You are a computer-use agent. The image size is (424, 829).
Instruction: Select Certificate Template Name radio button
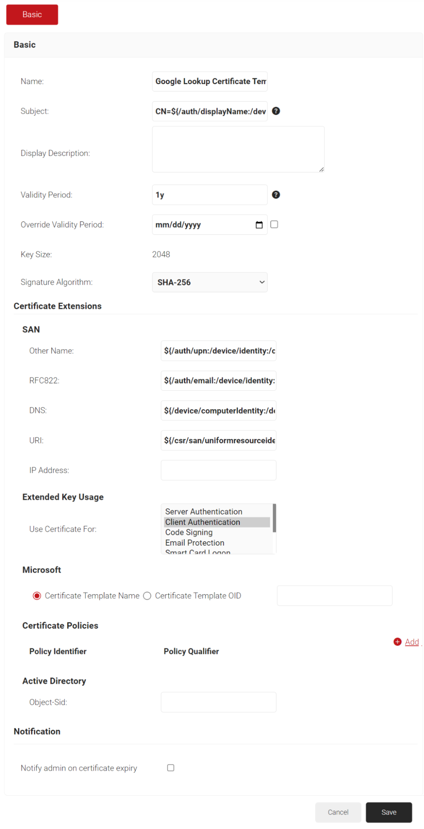pos(37,596)
